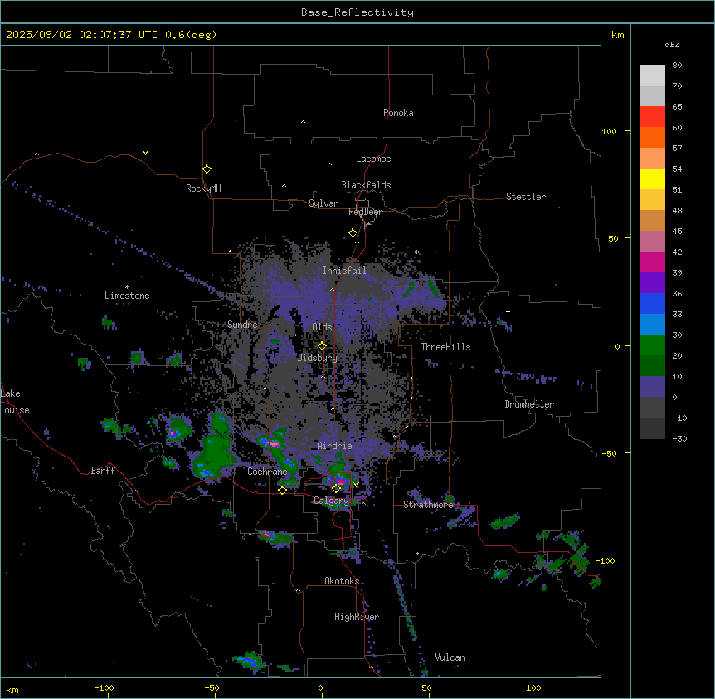Select the Stettler label
This screenshot has width=715, height=699.
(x=526, y=197)
